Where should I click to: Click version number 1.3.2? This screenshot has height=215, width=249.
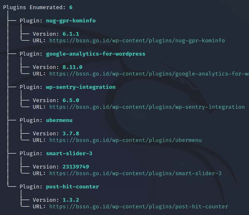pyautogui.click(x=71, y=200)
